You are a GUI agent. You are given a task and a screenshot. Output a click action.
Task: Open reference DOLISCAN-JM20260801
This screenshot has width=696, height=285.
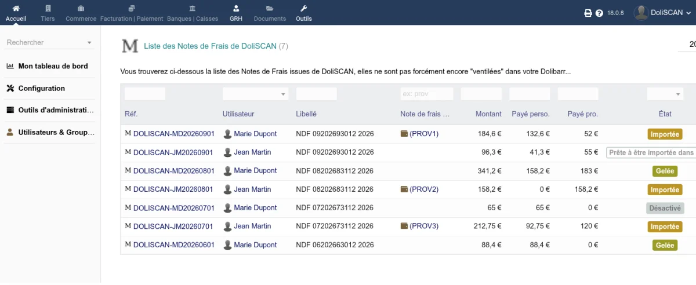point(173,189)
